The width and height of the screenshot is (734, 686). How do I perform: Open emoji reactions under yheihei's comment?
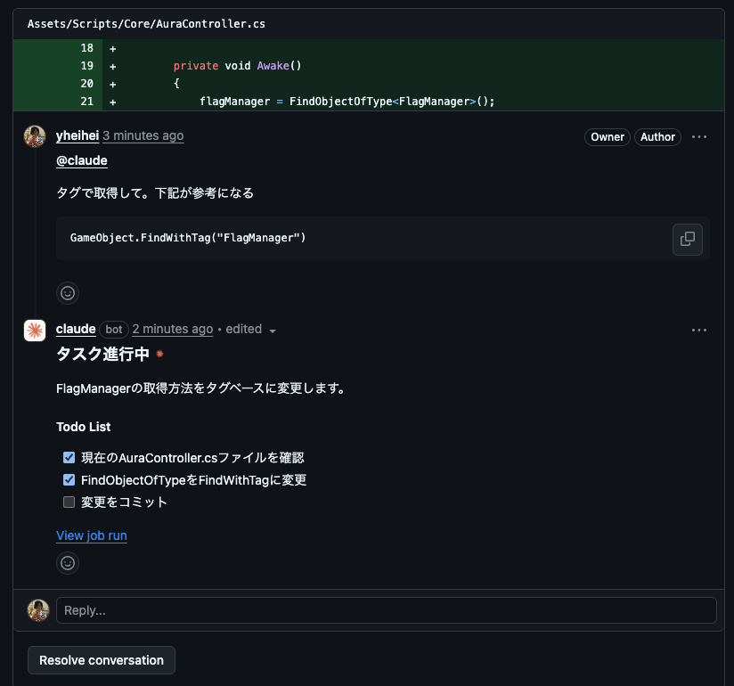point(68,292)
